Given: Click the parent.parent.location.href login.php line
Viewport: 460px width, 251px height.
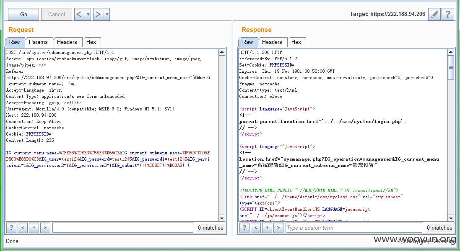Looking at the screenshot, I should 323,121.
